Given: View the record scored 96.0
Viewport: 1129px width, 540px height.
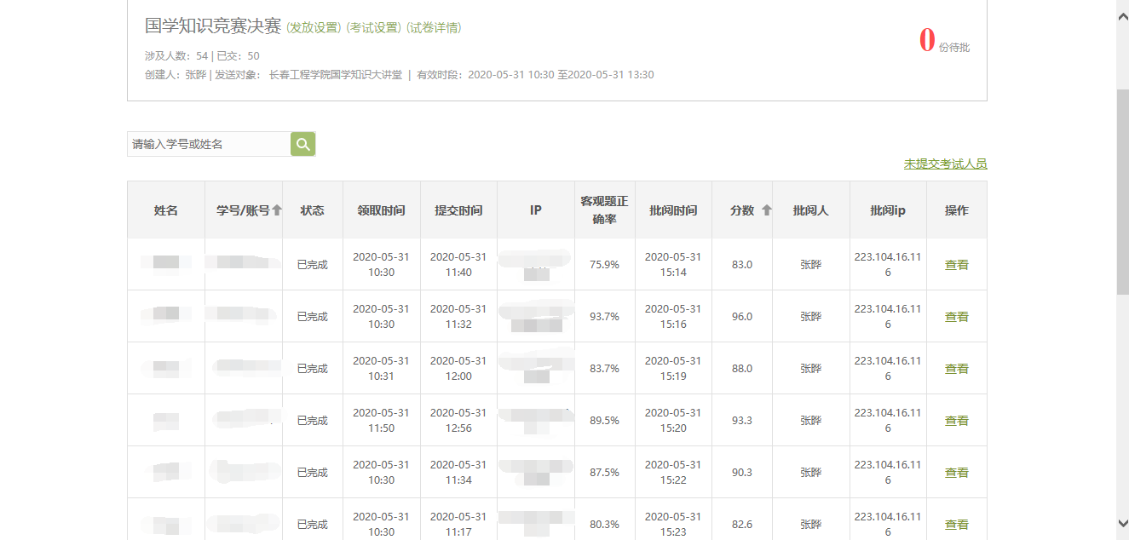Looking at the screenshot, I should (x=956, y=317).
